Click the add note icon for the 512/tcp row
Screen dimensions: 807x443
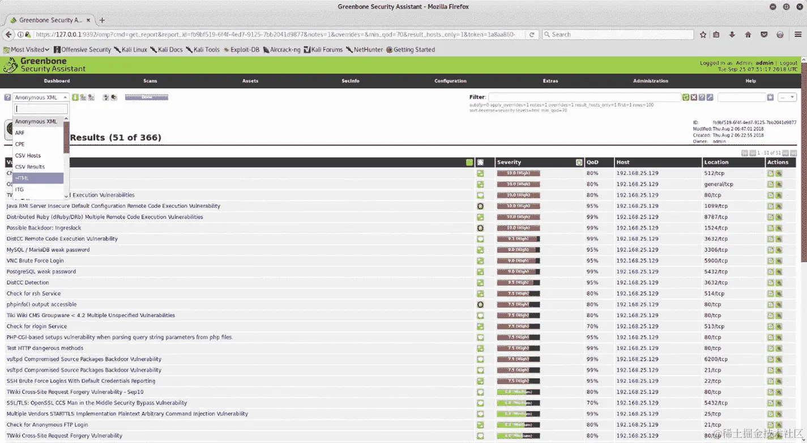[771, 173]
